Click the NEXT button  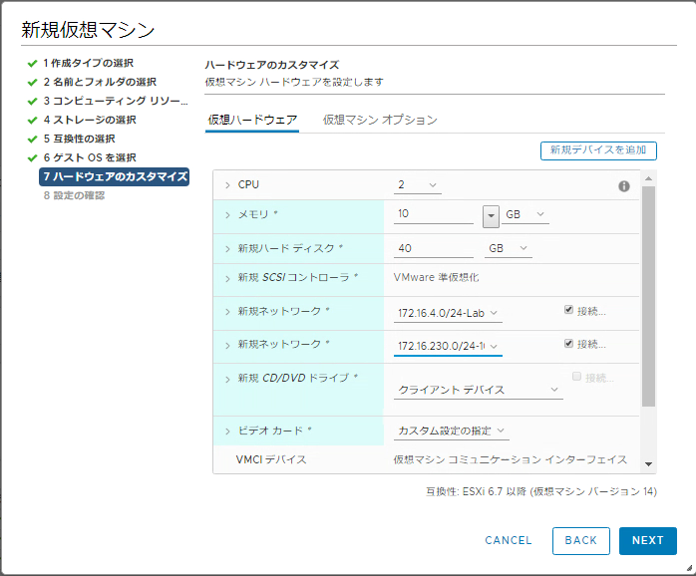pyautogui.click(x=647, y=540)
